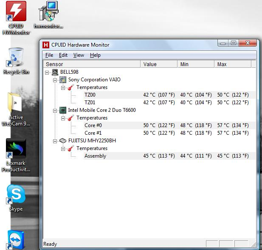Click the Max column header
The image size is (262, 250).
click(x=233, y=64)
